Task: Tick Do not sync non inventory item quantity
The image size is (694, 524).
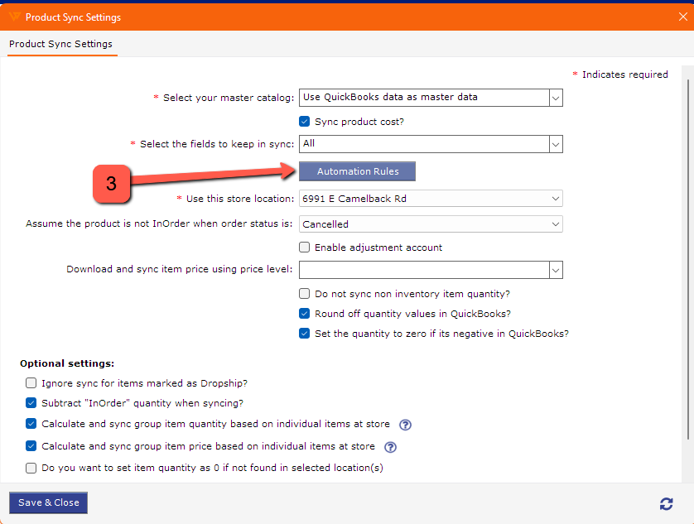Action: tap(304, 293)
